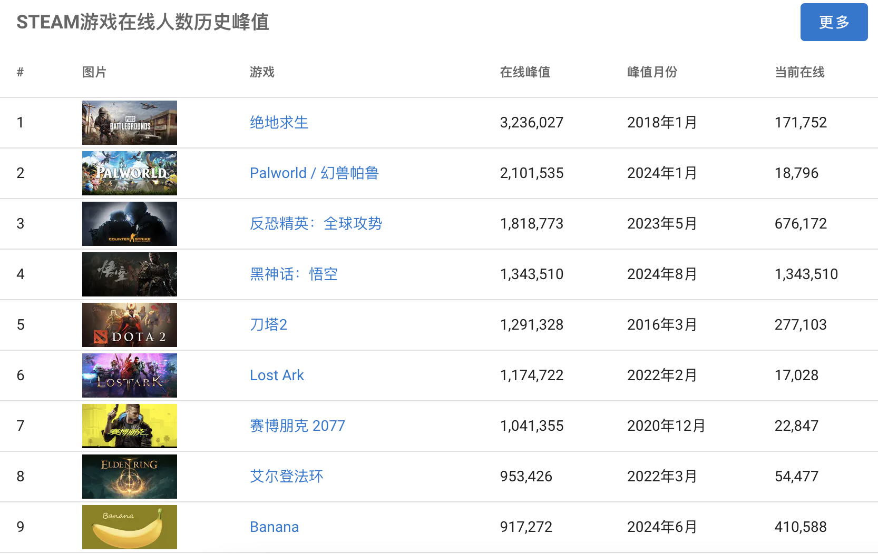Click current online value 277,103
Viewport: 878px width, 554px height.
coord(801,324)
